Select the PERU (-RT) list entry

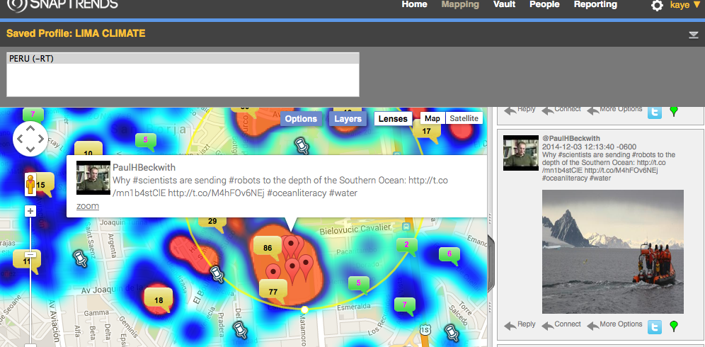pyautogui.click(x=183, y=59)
